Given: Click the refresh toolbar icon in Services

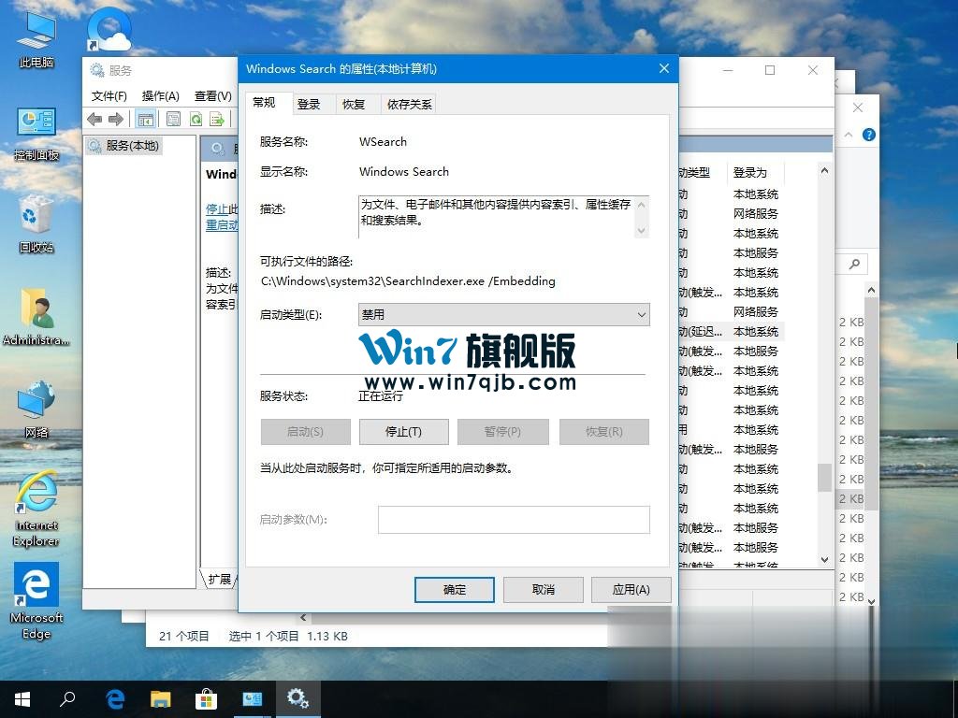Looking at the screenshot, I should (196, 119).
